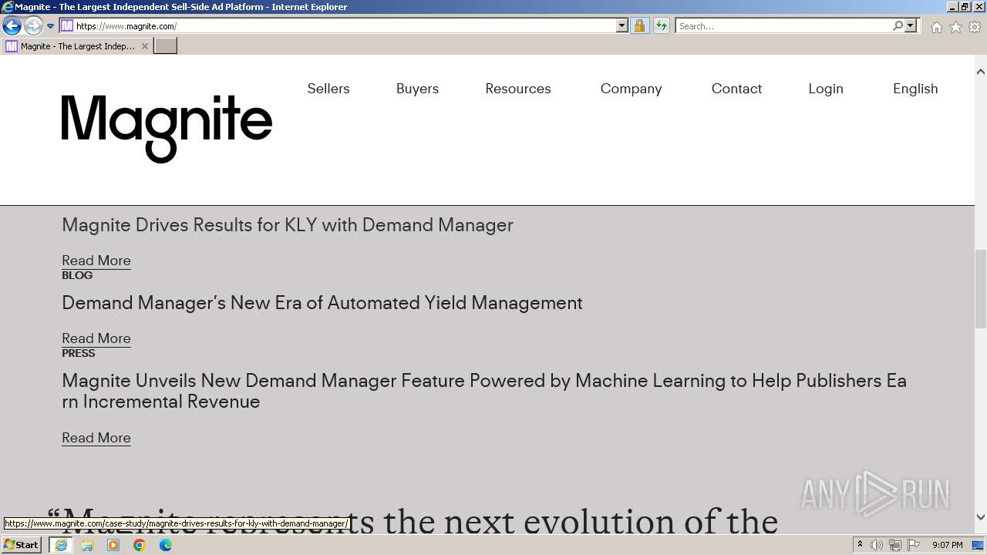
Task: Open Favorites with the star icon
Action: click(955, 27)
